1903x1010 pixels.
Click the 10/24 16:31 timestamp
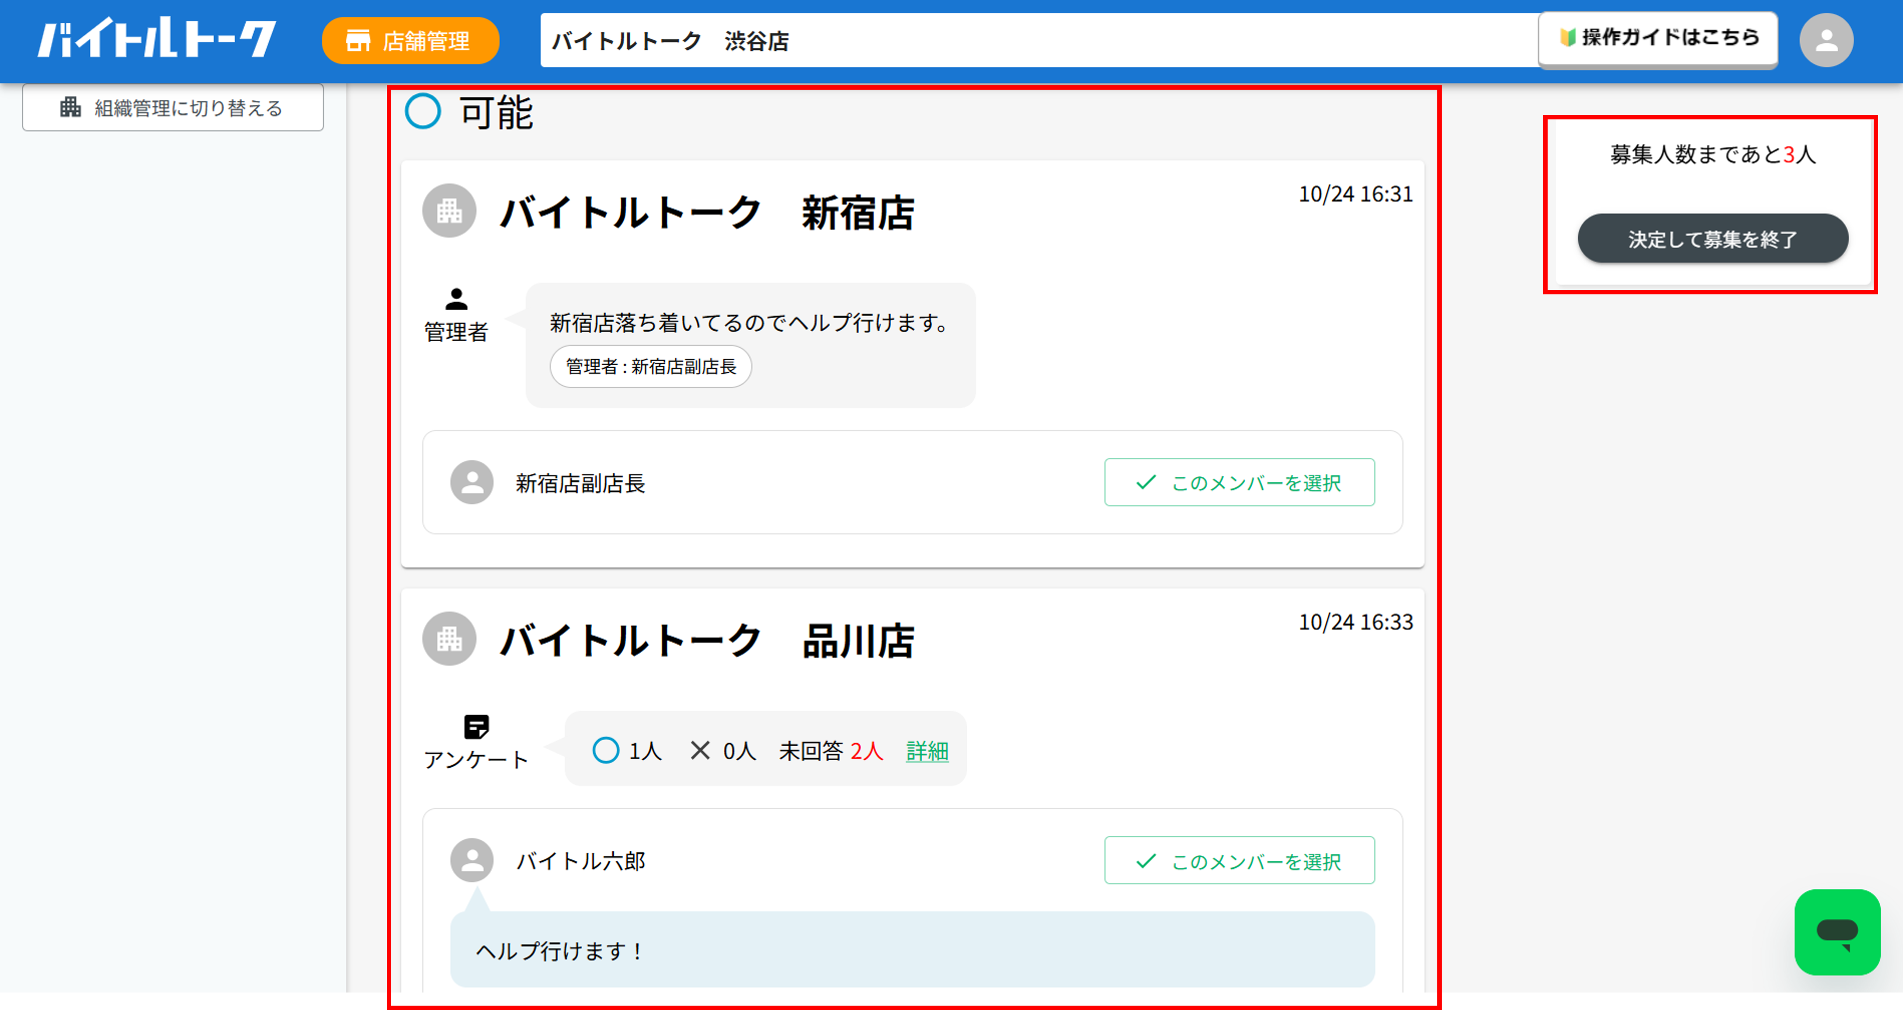click(x=1355, y=194)
